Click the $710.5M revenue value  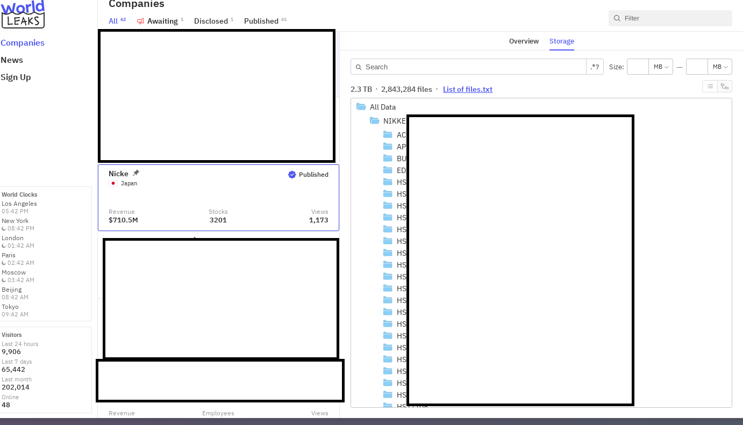pyautogui.click(x=123, y=220)
